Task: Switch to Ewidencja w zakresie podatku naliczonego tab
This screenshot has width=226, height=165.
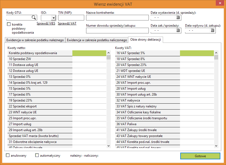Action: (x=97, y=40)
